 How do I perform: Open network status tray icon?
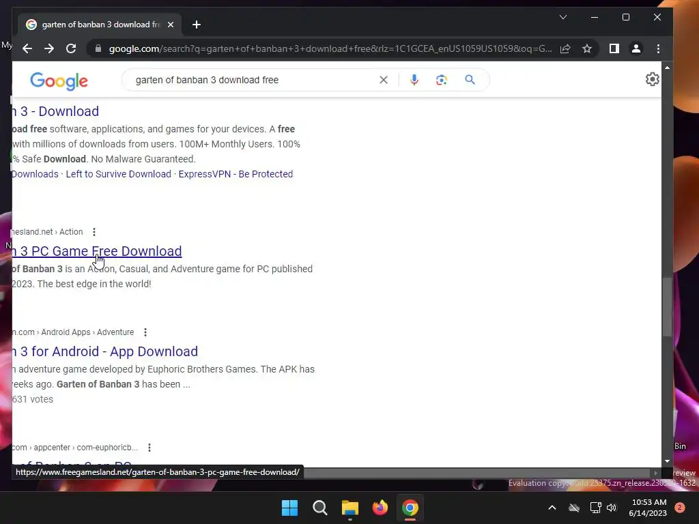click(x=595, y=508)
